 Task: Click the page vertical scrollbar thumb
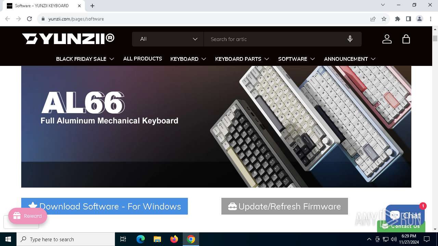click(435, 38)
